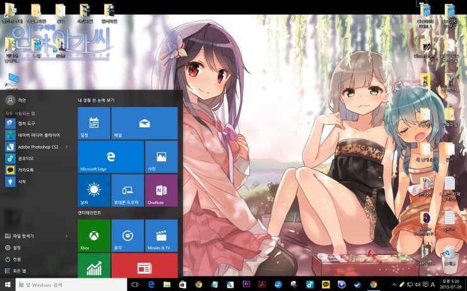
Task: Open the Action Center notification icon
Action: (x=425, y=285)
